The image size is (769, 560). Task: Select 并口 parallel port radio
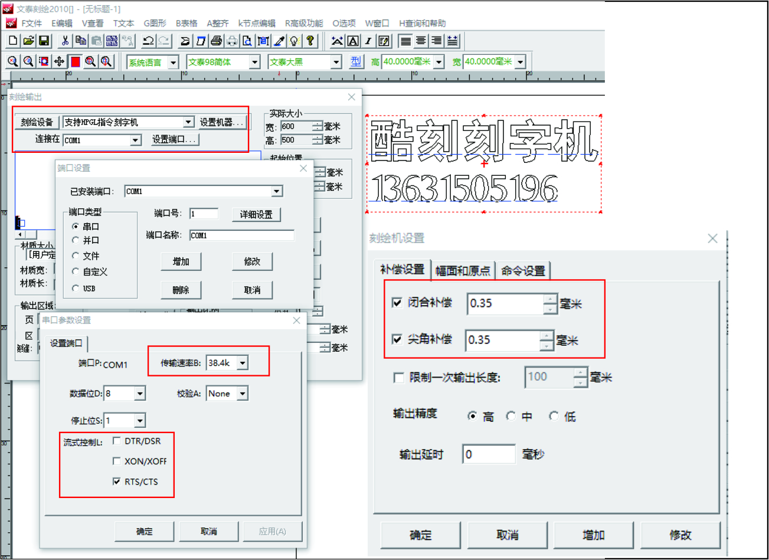pyautogui.click(x=76, y=240)
